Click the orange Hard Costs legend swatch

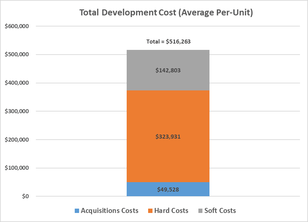tap(150, 211)
